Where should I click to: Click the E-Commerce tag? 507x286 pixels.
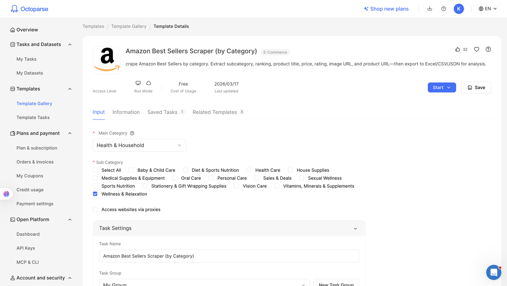point(275,52)
